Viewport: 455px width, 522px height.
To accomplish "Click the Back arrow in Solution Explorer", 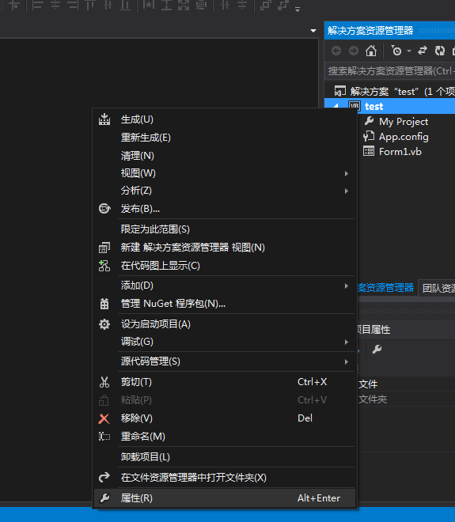I will (x=336, y=51).
